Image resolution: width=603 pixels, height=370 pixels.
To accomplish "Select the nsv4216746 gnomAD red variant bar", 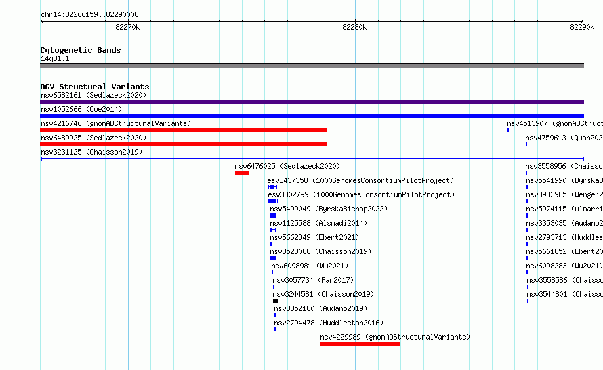I will coord(184,130).
